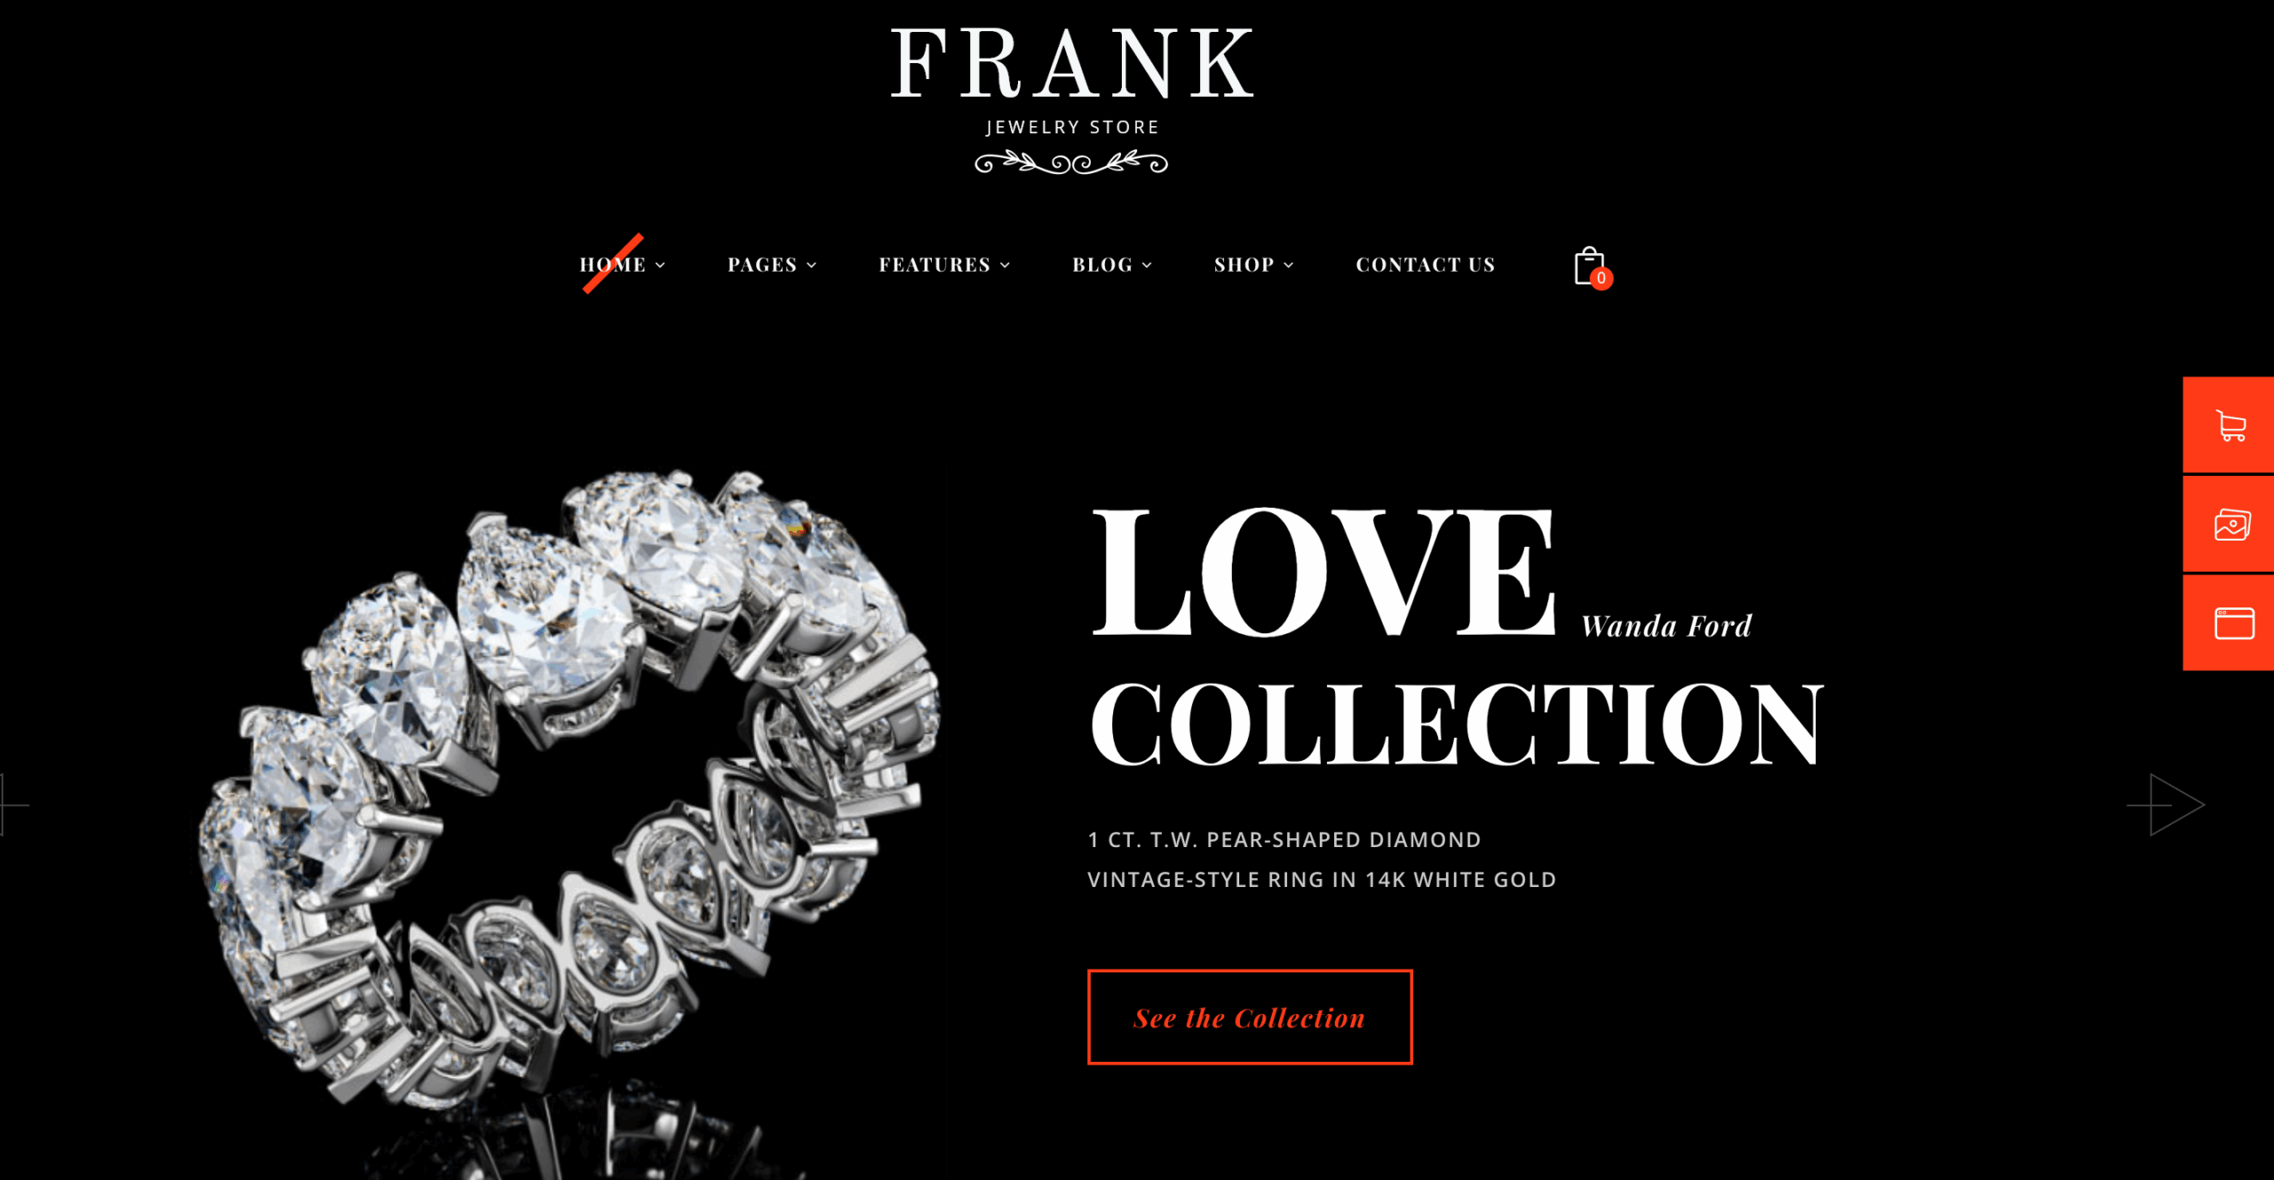Expand the Home menu chevron

660,265
